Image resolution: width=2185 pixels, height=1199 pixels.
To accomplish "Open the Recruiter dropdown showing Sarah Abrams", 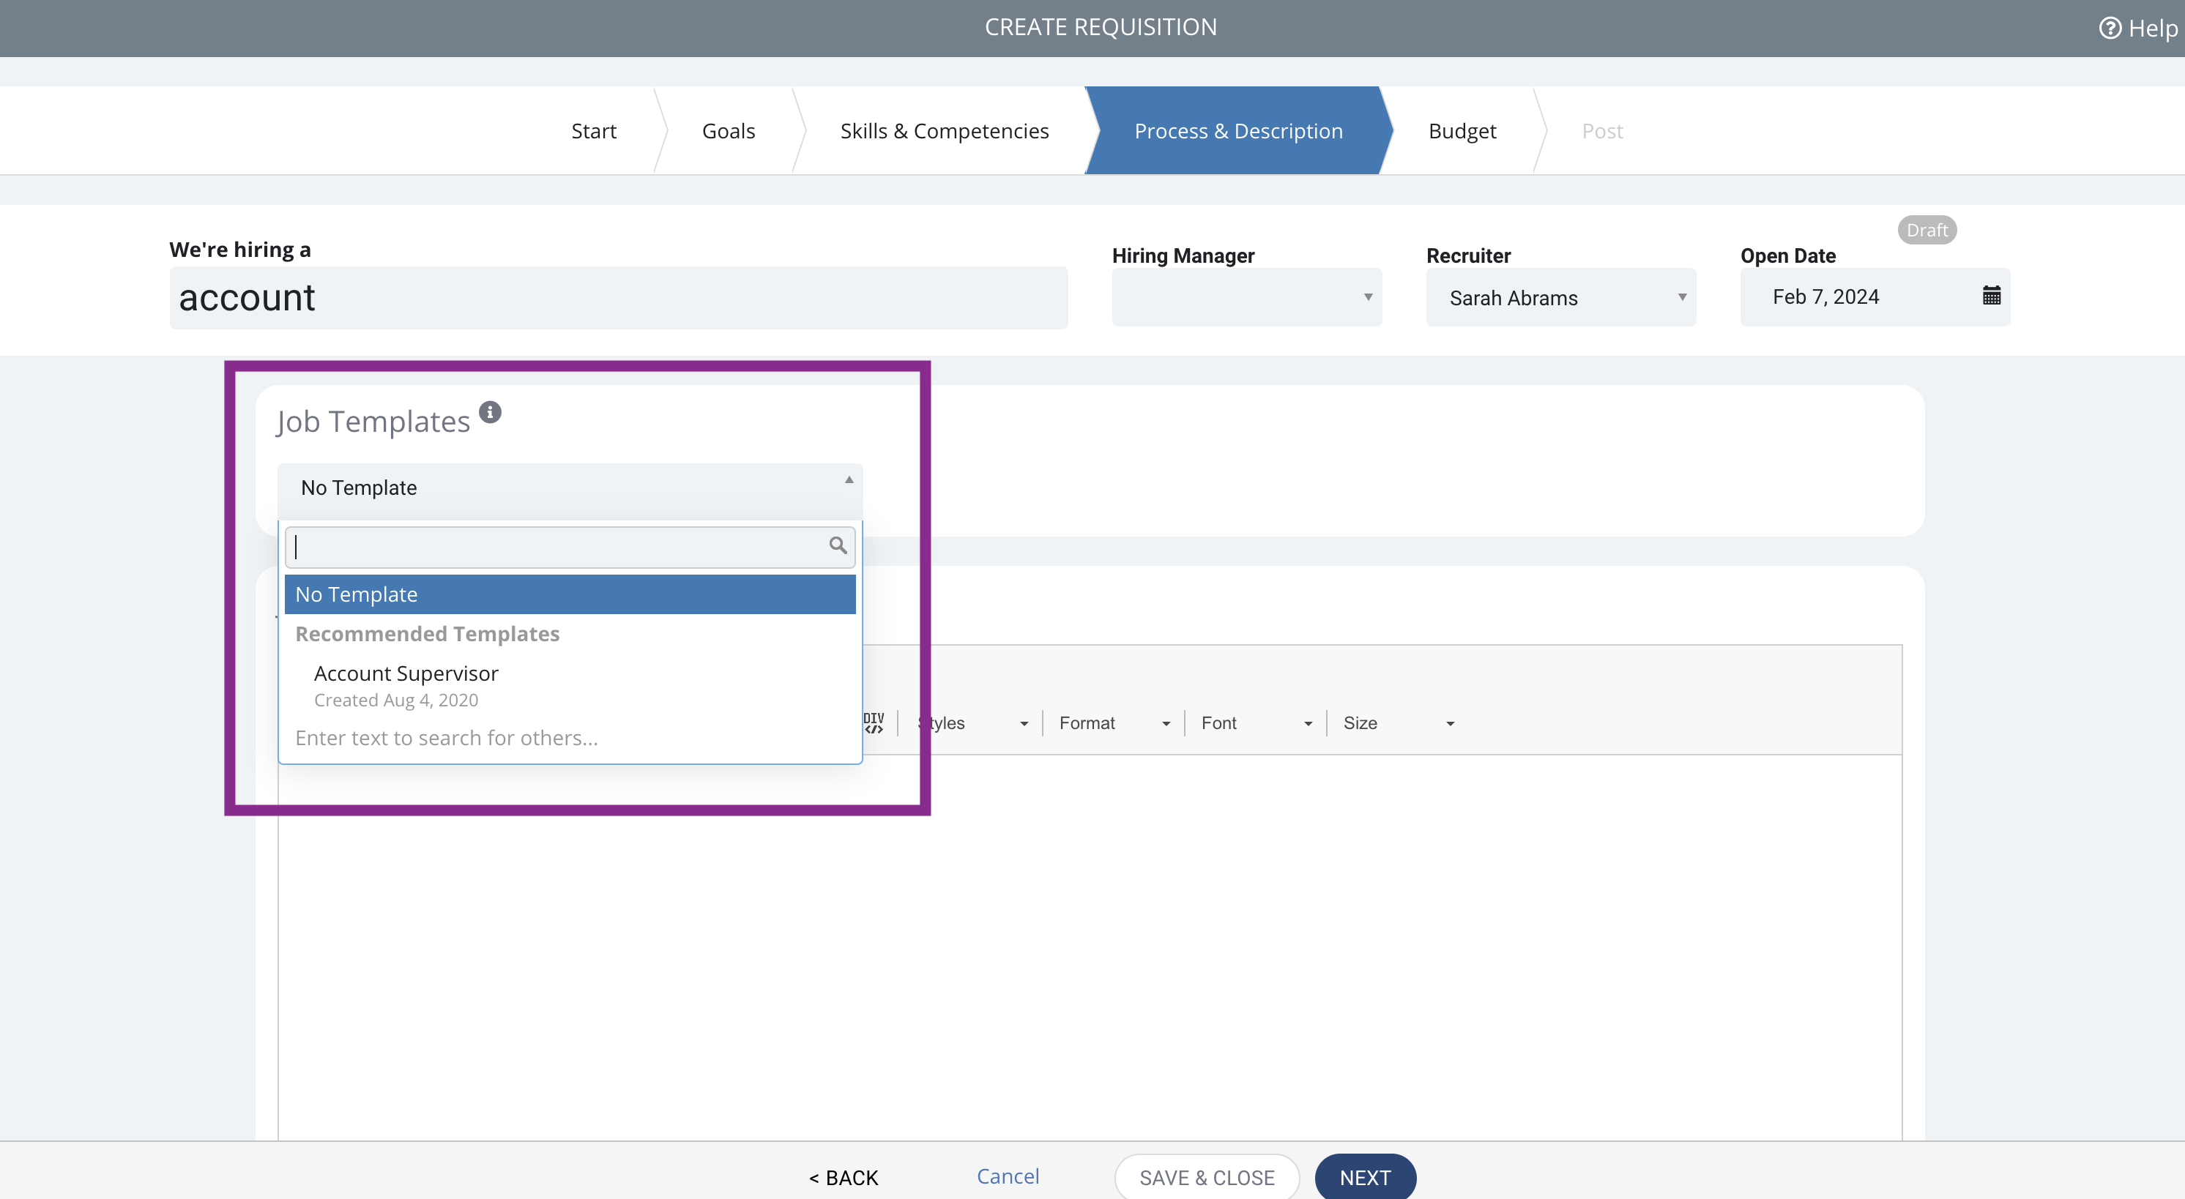I will tap(1560, 296).
